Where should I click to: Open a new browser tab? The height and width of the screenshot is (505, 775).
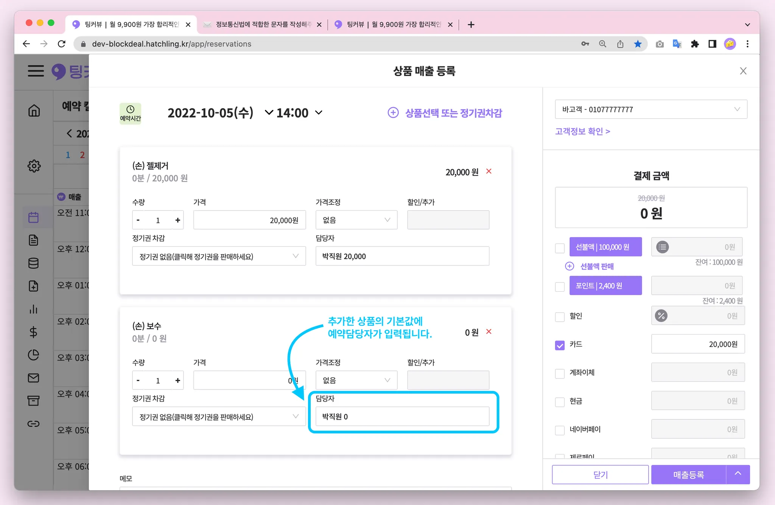(x=471, y=25)
